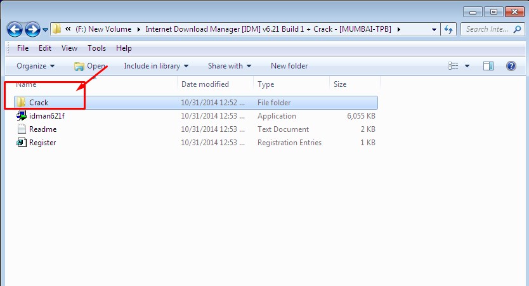Close the Explorer window

tap(514, 12)
